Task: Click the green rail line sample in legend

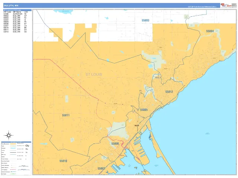Action: [13, 174]
